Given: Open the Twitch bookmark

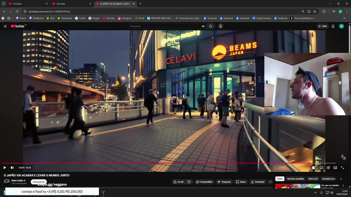Looking at the screenshot, I should (x=21, y=18).
